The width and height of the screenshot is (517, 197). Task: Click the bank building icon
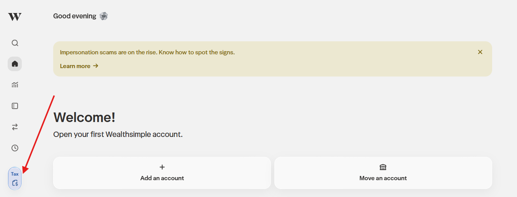[383, 167]
